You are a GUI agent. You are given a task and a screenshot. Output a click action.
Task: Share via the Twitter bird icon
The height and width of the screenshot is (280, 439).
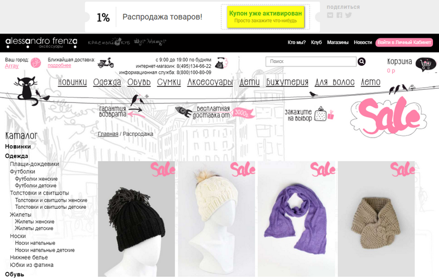[x=348, y=15]
